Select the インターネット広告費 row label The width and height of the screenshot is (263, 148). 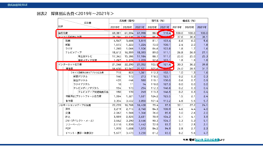click(x=69, y=64)
